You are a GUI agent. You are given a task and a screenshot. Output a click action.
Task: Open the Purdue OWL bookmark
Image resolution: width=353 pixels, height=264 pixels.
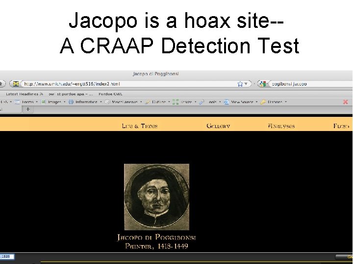(x=110, y=94)
